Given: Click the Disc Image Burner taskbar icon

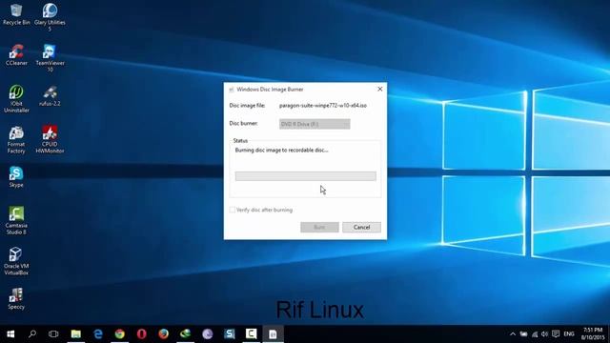Looking at the screenshot, I should click(273, 333).
